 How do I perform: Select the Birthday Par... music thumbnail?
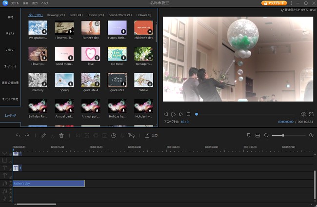[38, 106]
